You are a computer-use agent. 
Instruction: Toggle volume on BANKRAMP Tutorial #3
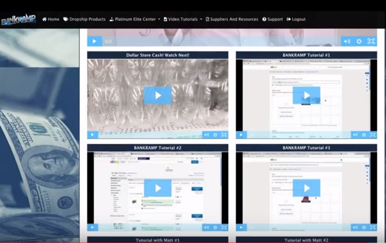(355, 227)
